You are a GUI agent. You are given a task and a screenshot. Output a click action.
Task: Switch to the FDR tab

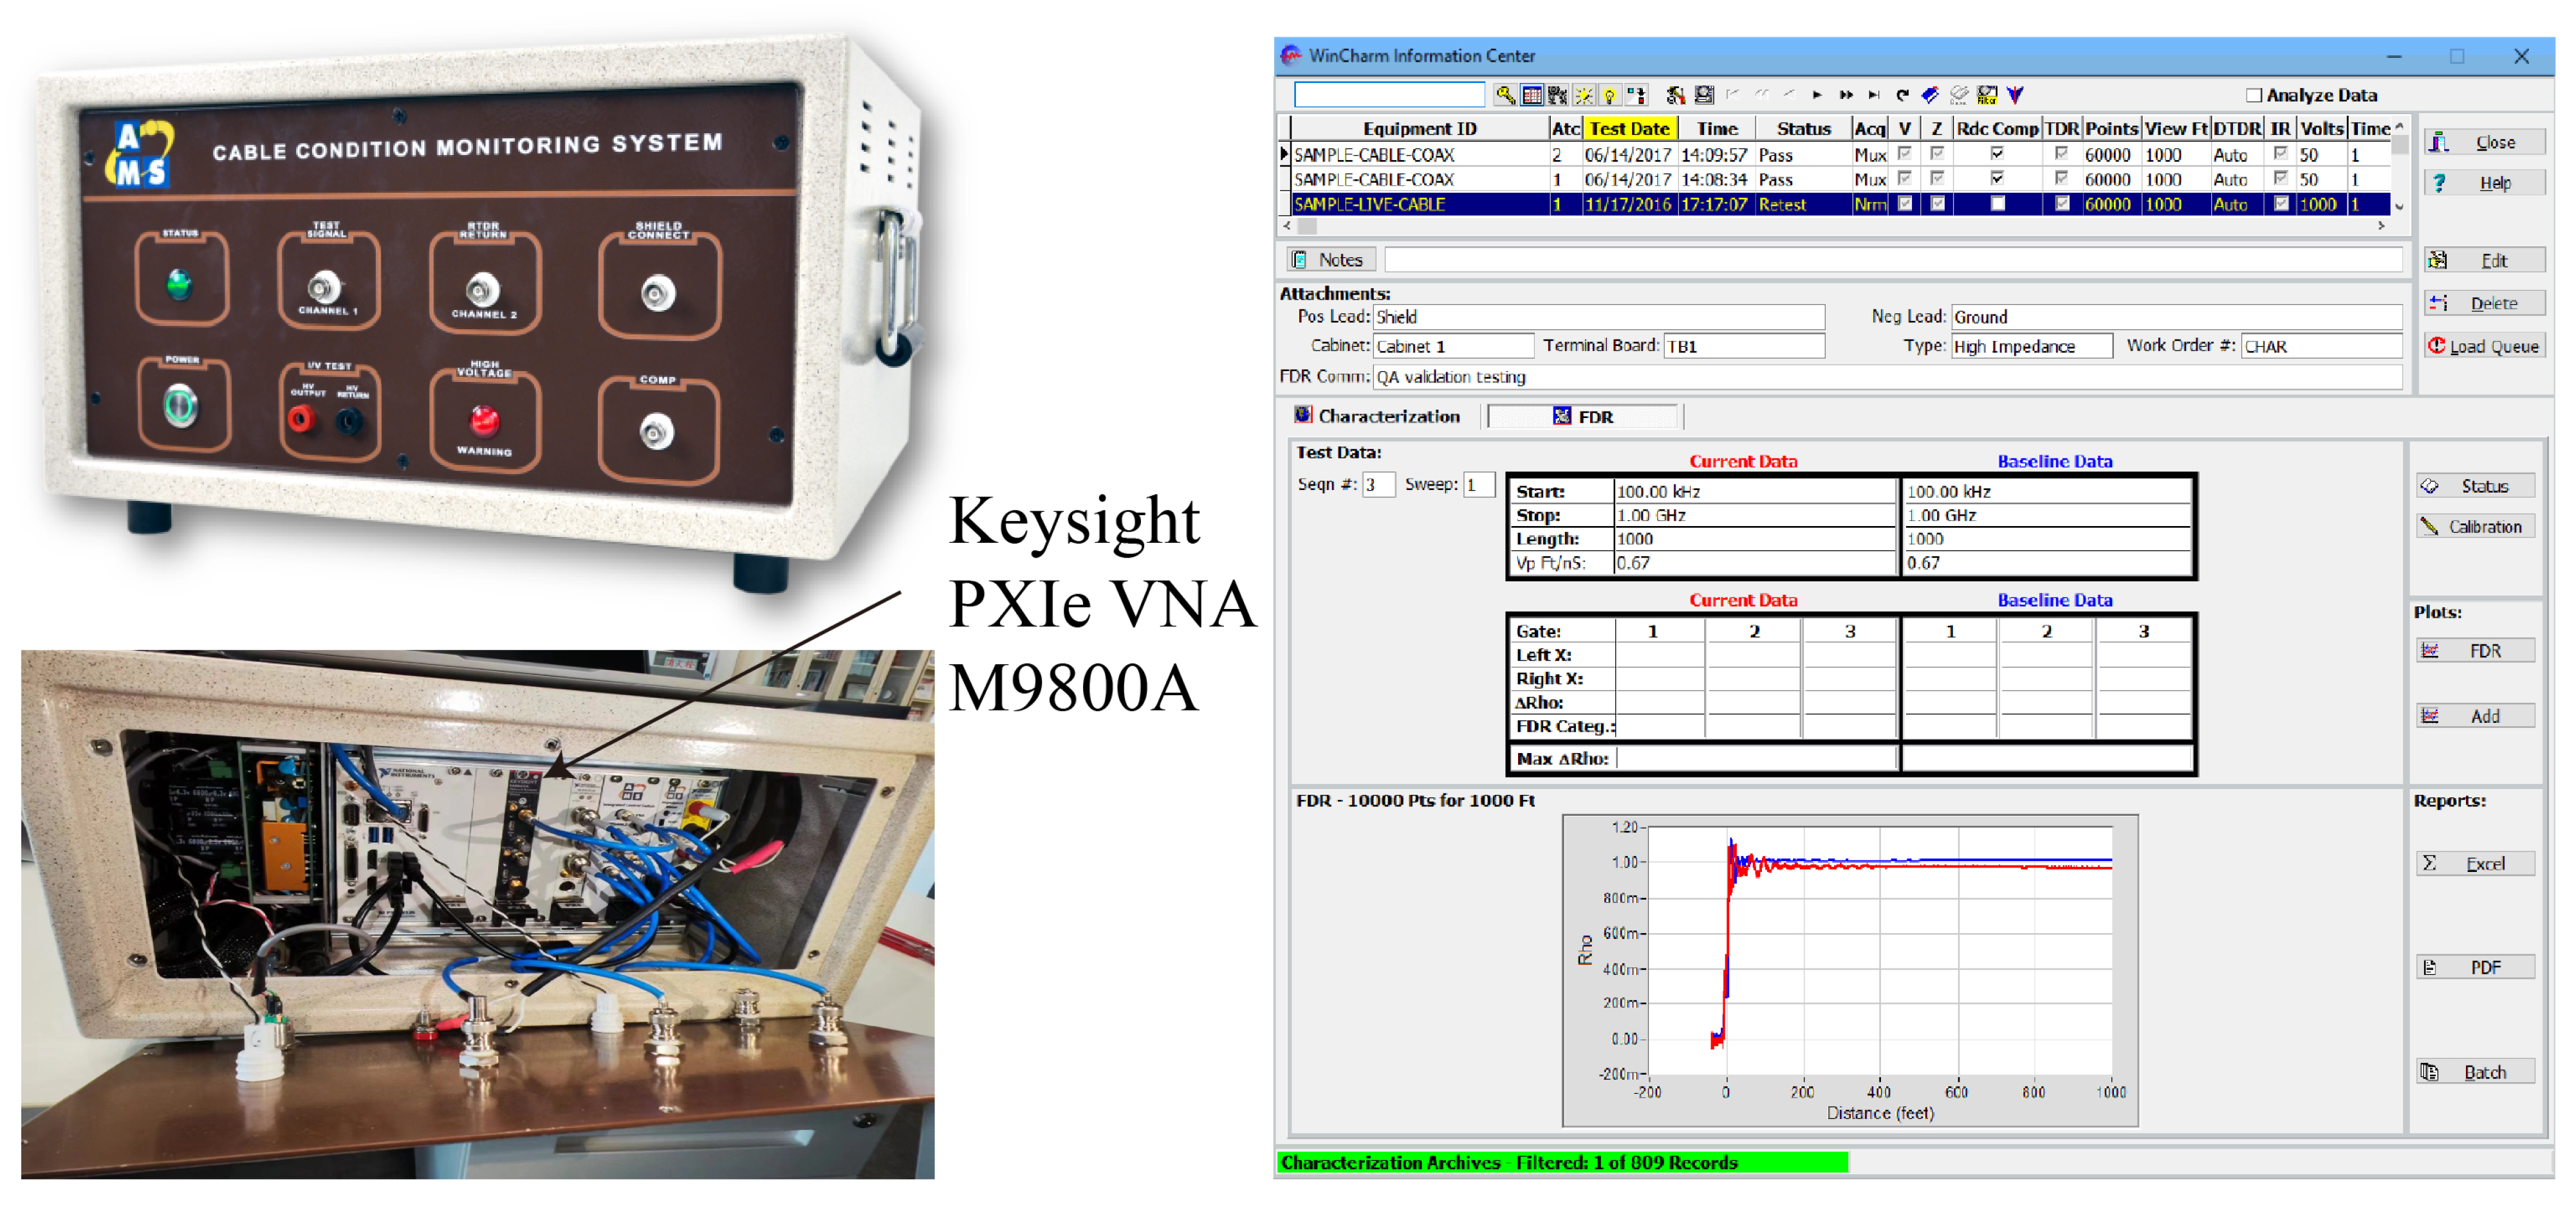click(x=1584, y=417)
